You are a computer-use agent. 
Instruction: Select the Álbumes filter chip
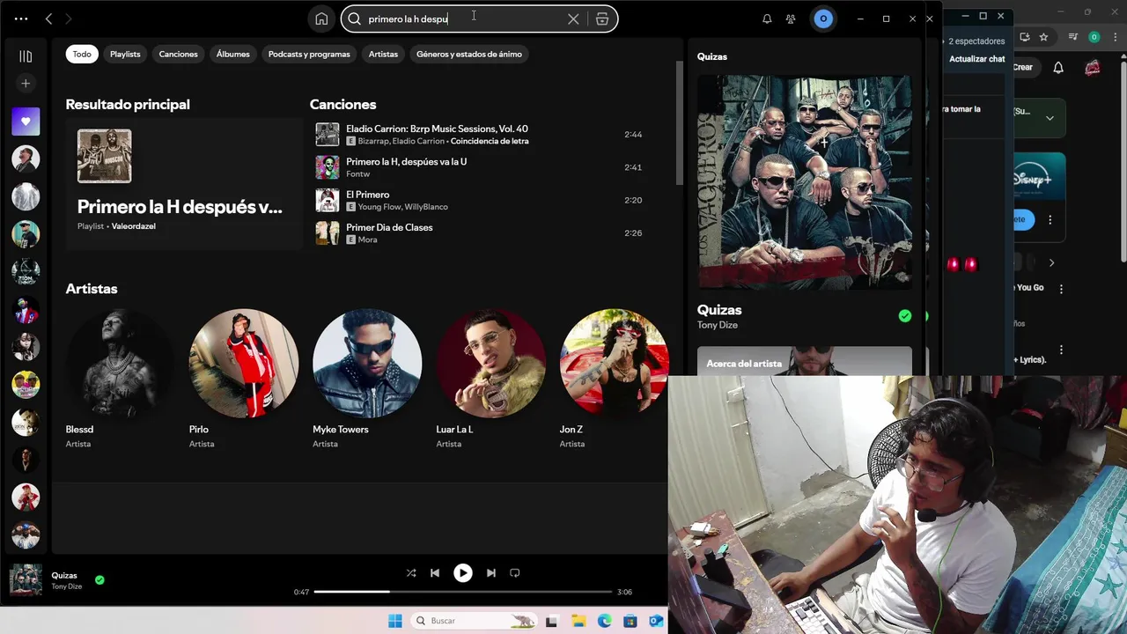233,54
